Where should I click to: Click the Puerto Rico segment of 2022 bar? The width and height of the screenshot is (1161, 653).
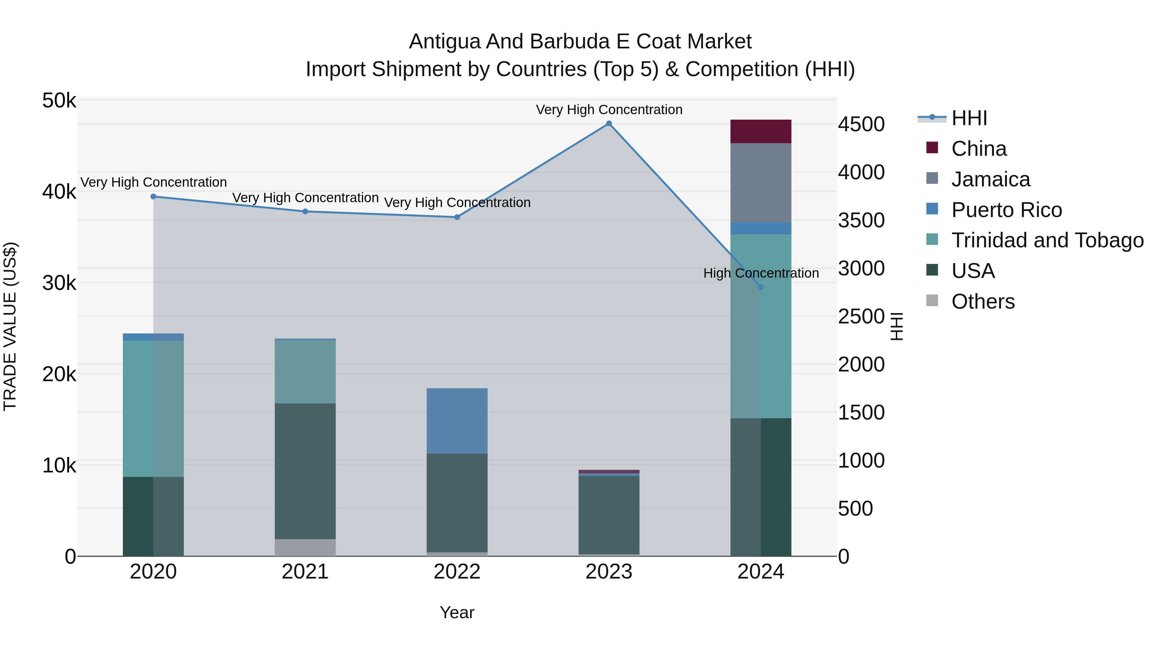point(457,421)
